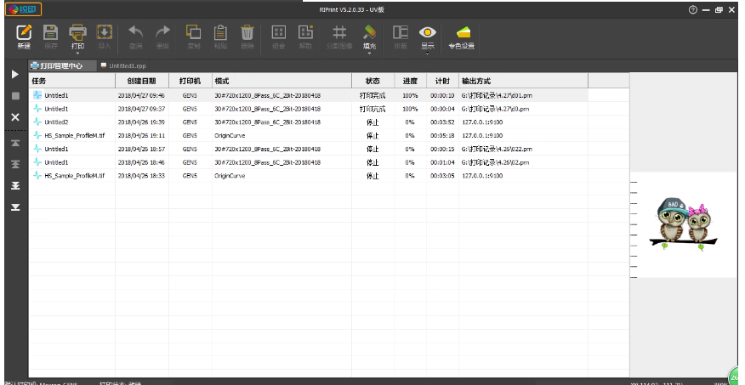Click the 创建日期 column header
Viewport: 745px width, 385px height.
[x=142, y=81]
